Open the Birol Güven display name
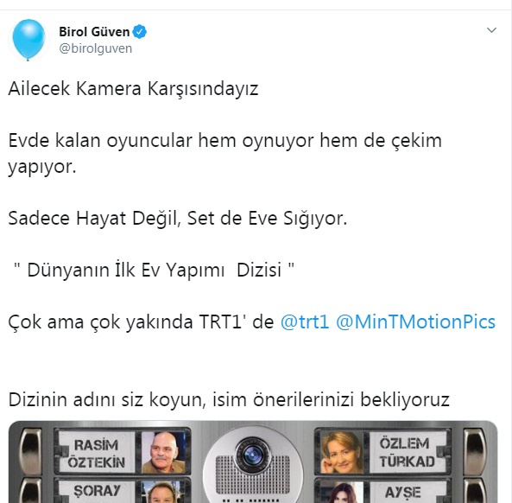 [x=94, y=32]
